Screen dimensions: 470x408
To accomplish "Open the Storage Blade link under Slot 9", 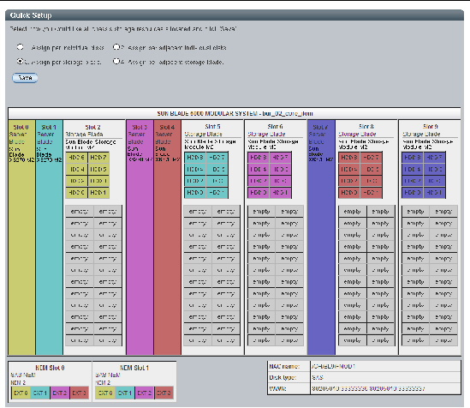I will coord(421,134).
